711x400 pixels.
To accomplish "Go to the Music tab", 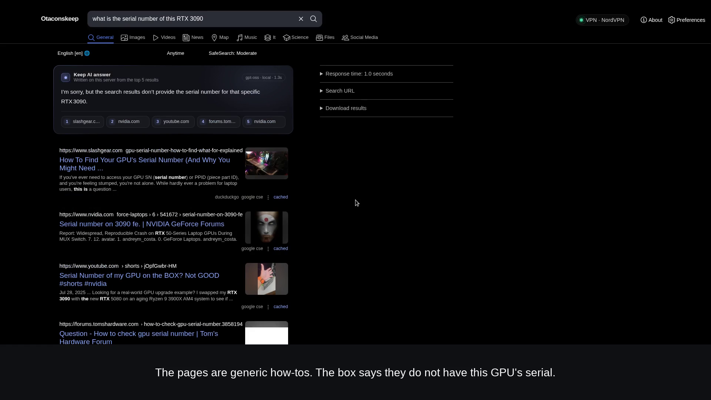I will [x=247, y=37].
